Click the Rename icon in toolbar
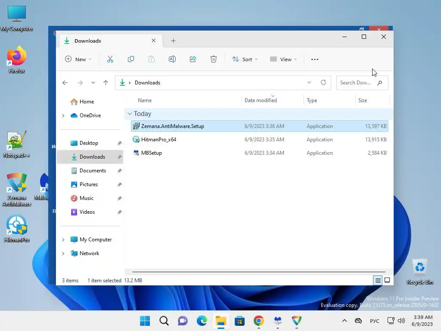This screenshot has width=441, height=331. pos(172,59)
